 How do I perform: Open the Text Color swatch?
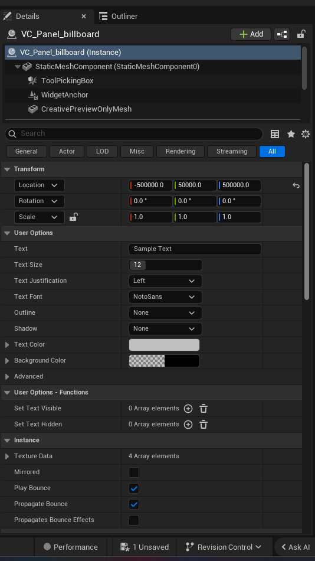point(164,344)
